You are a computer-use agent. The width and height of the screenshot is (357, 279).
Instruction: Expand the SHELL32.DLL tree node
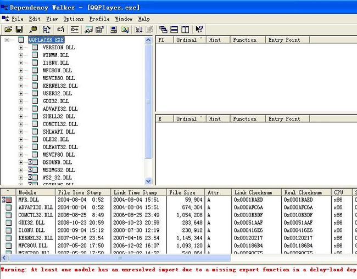[x=21, y=116]
